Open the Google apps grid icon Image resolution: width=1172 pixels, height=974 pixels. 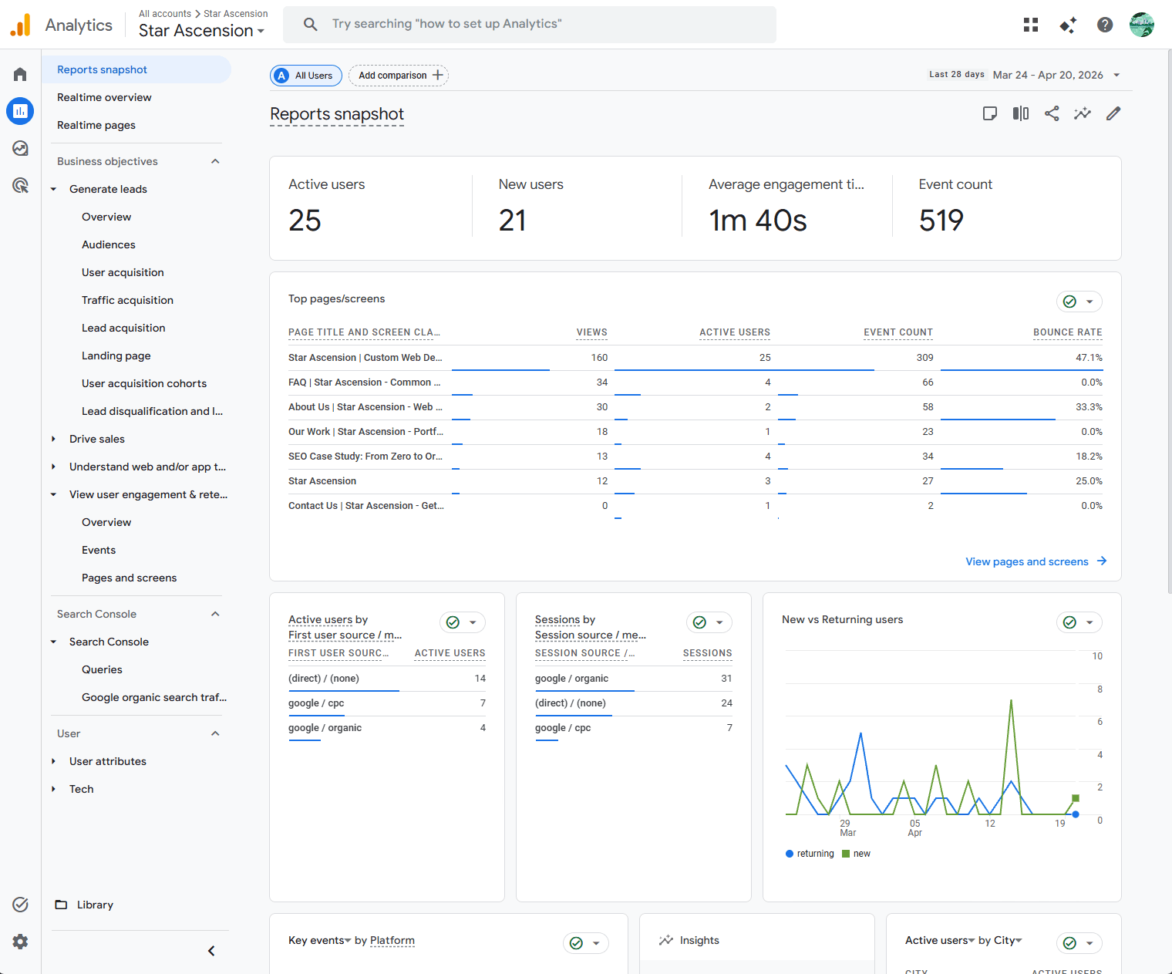pos(1031,25)
